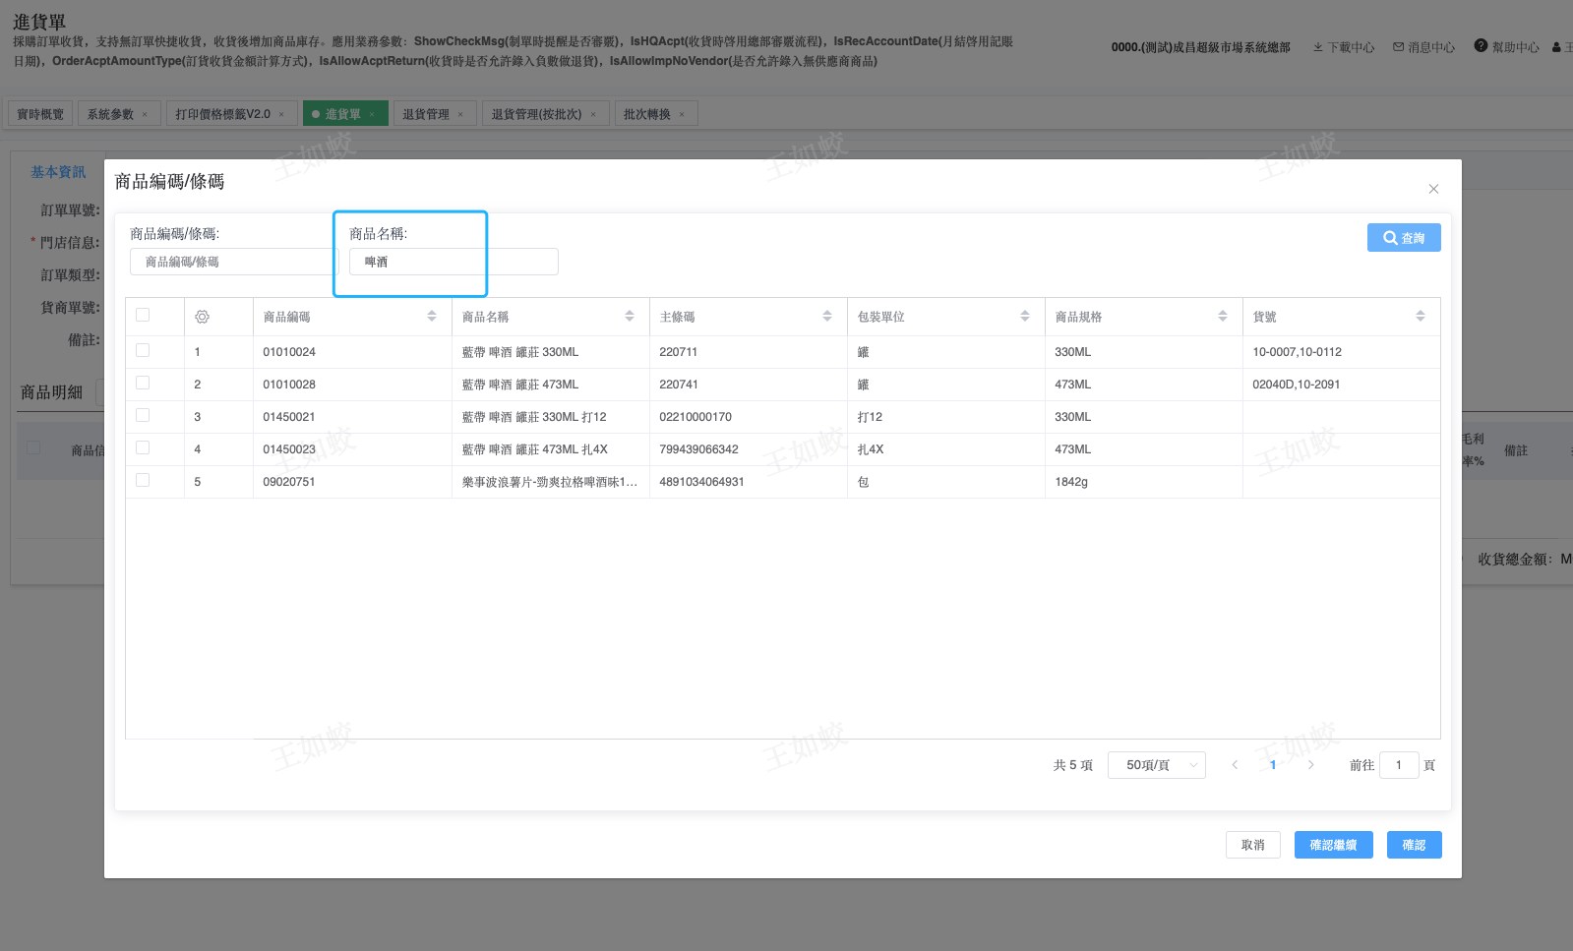1573x951 pixels.
Task: Tick checkbox for product 09020751
Action: tap(143, 481)
